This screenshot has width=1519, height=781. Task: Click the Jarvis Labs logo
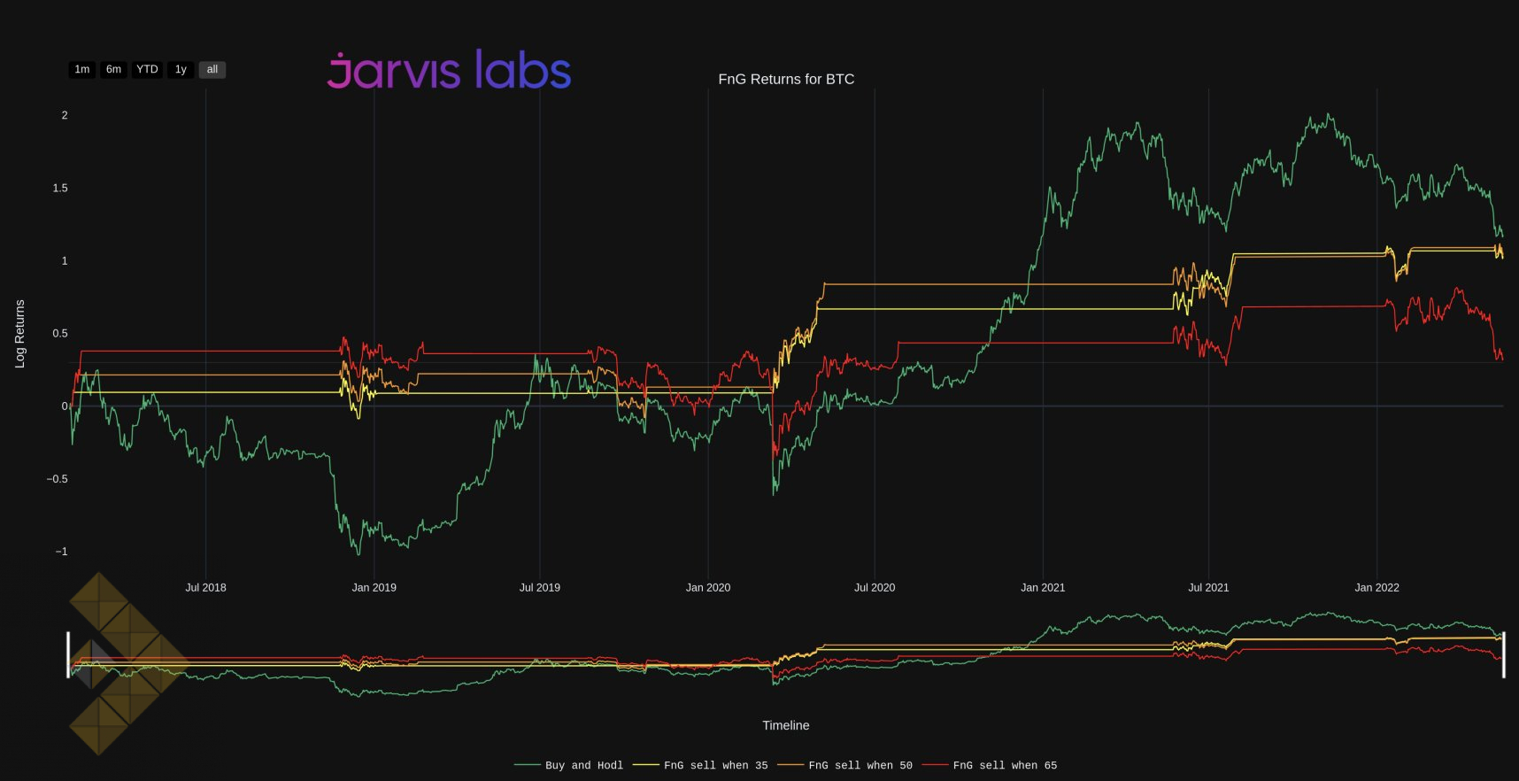coord(449,70)
